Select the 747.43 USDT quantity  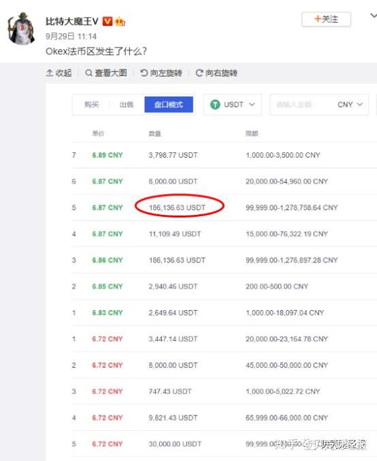coord(170,392)
